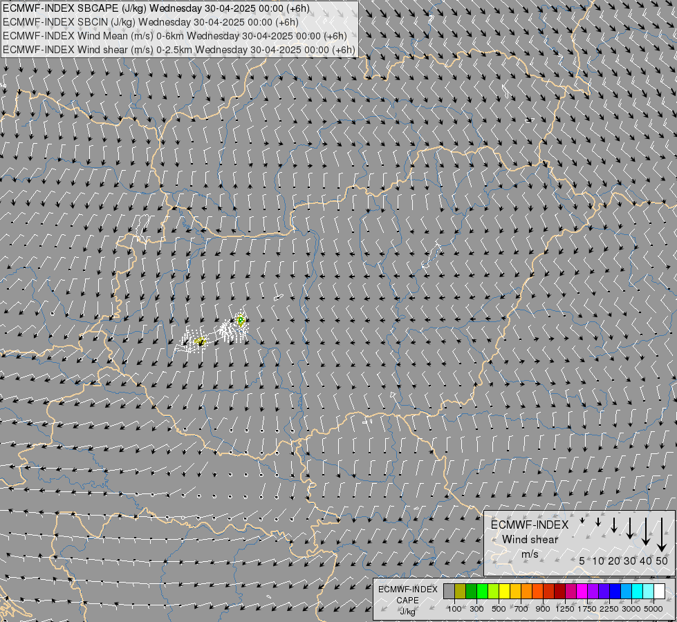This screenshot has height=622, width=677.
Task: Select the purple CAPE swatch after 1750
Action: point(593,592)
